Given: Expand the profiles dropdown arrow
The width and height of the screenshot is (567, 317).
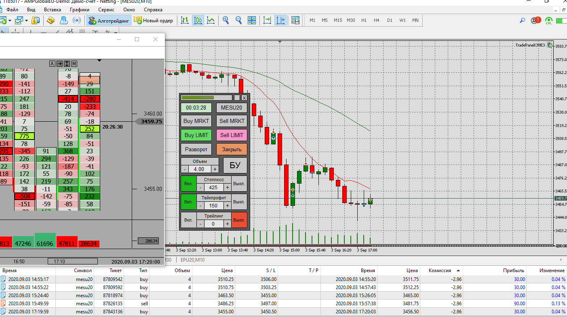Looking at the screenshot, I should [26, 20].
